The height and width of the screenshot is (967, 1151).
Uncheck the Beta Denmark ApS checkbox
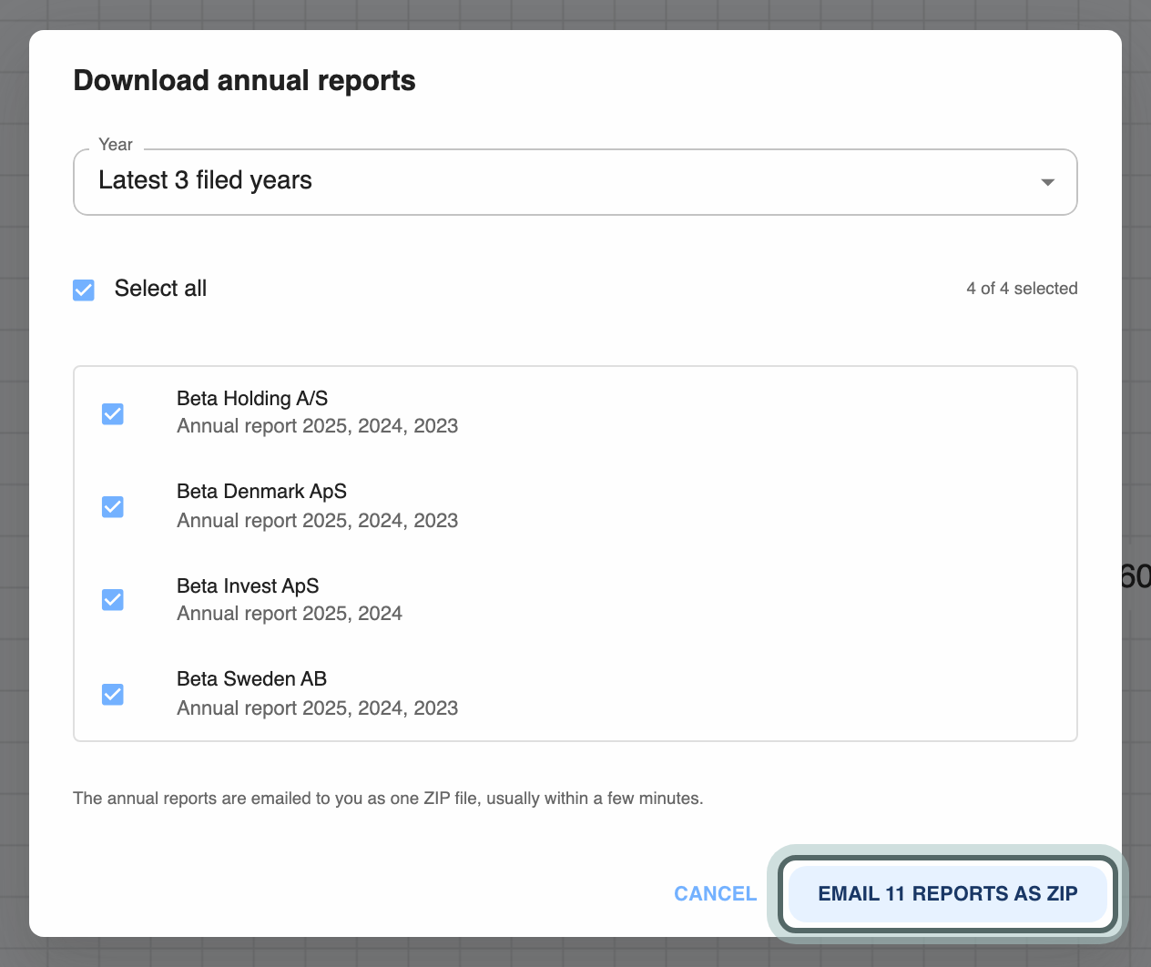click(x=113, y=507)
